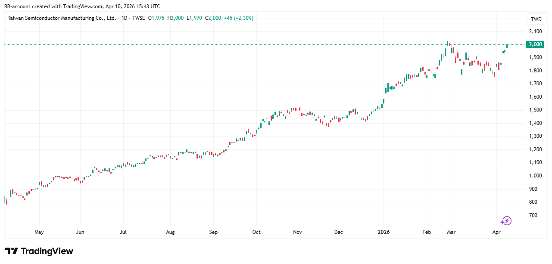Open the TWD currency selector
Viewport: 552px width, 264px height.
point(536,19)
